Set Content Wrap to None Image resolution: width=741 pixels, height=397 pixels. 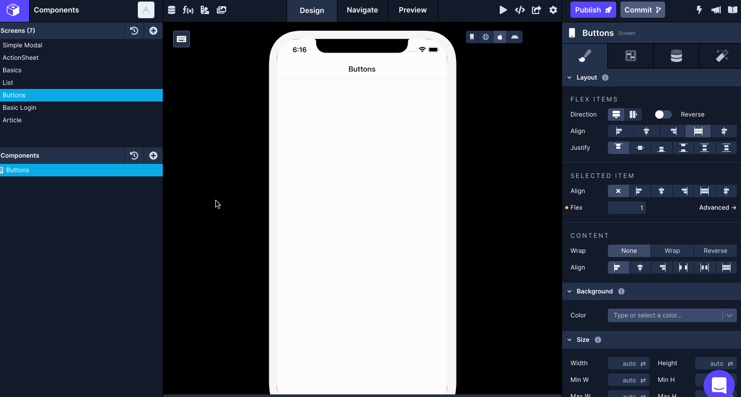click(629, 251)
